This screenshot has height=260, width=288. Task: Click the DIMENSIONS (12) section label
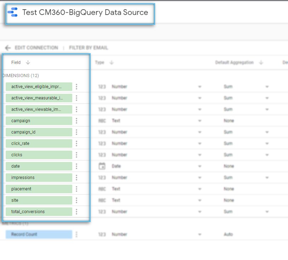point(21,76)
